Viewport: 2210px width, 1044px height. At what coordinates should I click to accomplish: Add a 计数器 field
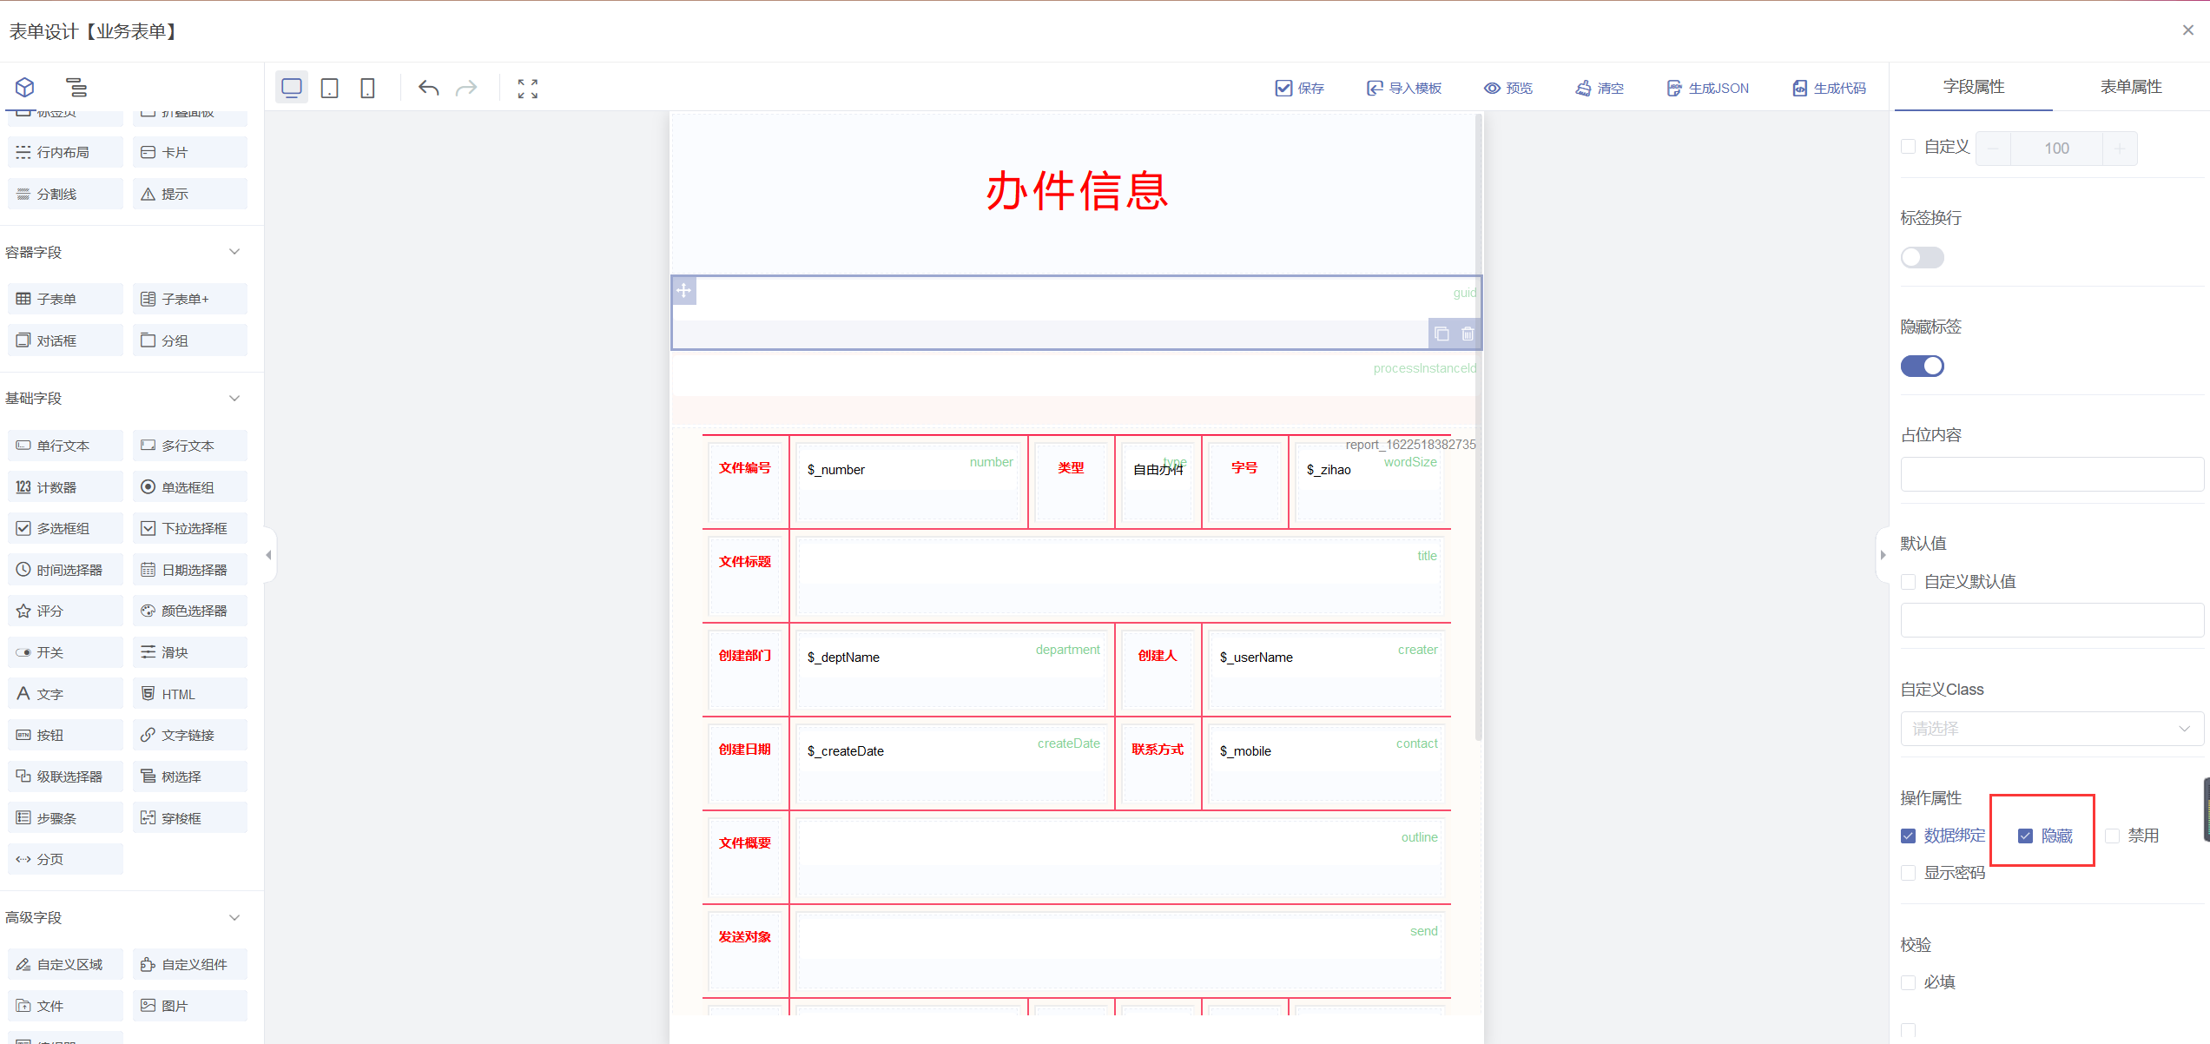66,487
